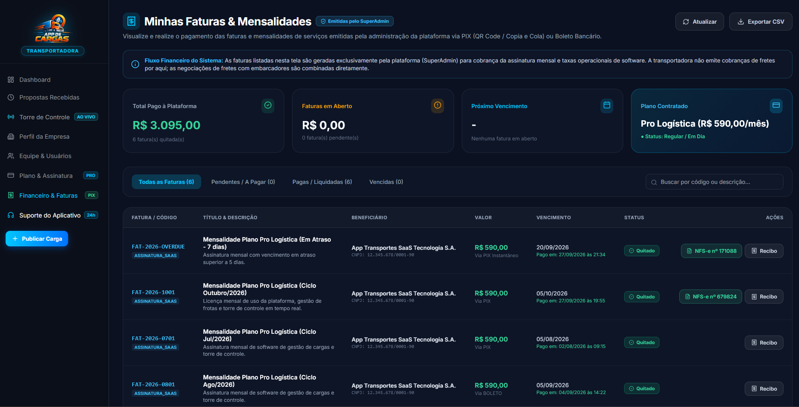Export invoices with Exportar CSV
This screenshot has height=407, width=799.
(761, 22)
